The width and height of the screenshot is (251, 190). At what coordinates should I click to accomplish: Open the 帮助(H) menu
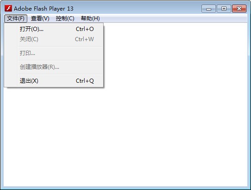[x=90, y=18]
